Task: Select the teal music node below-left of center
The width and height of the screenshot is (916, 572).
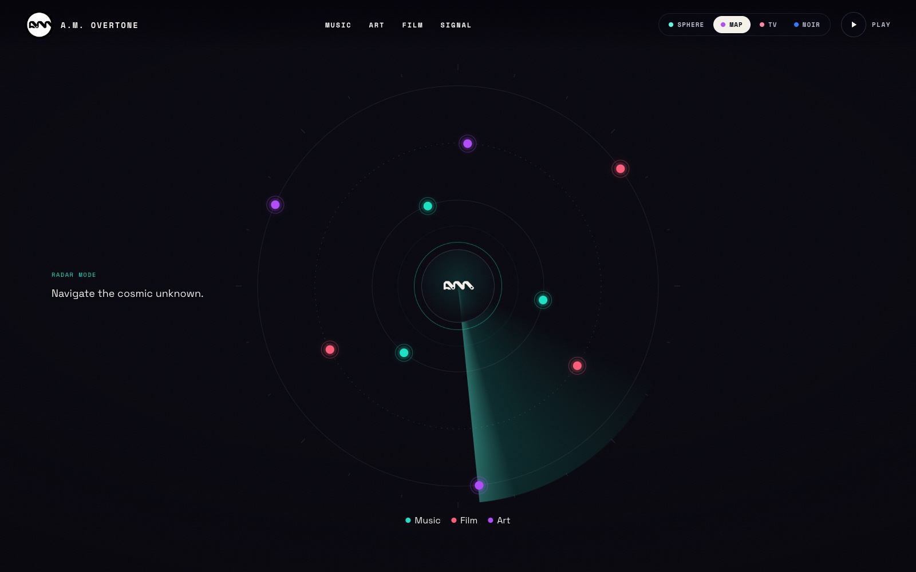Action: [404, 352]
